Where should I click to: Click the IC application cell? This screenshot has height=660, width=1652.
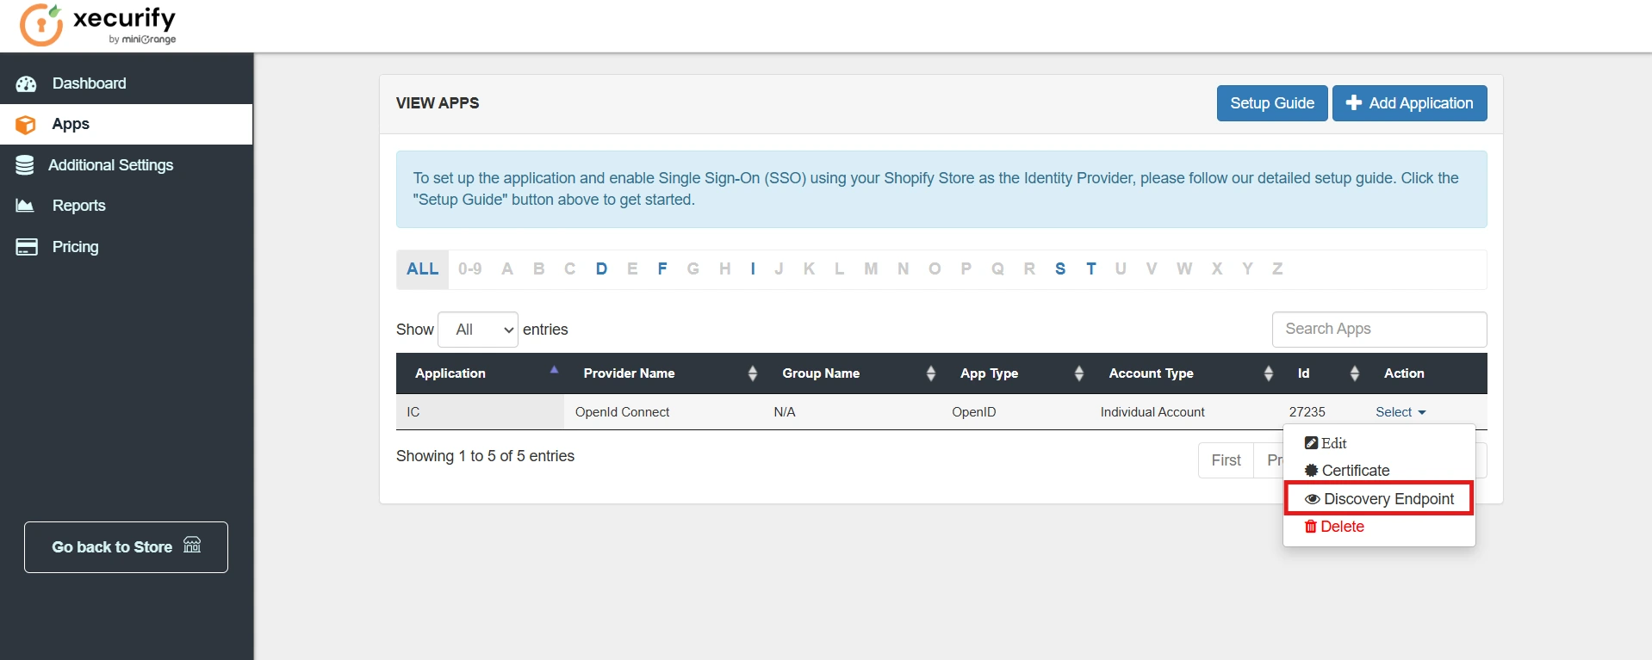tap(480, 412)
